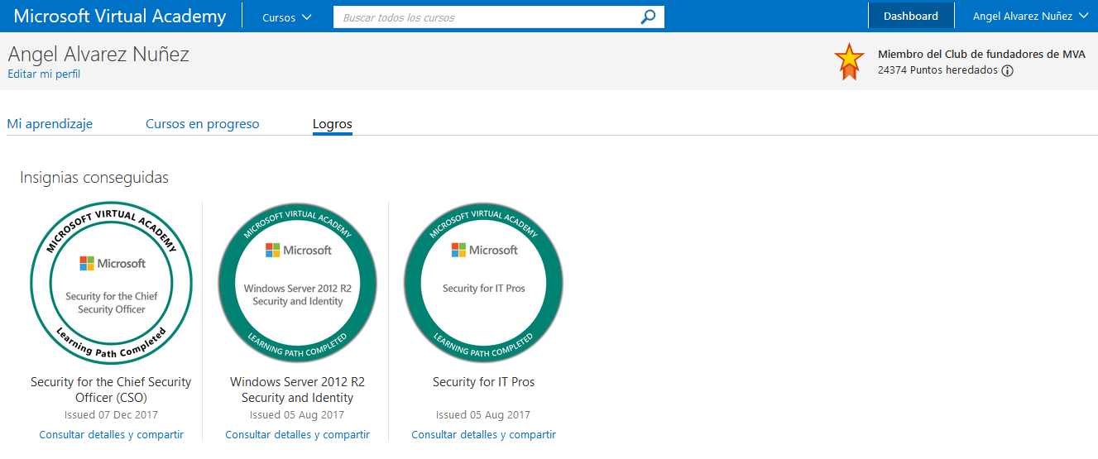Image resolution: width=1098 pixels, height=459 pixels.
Task: Click the MVA founders club star badge
Action: [x=849, y=62]
